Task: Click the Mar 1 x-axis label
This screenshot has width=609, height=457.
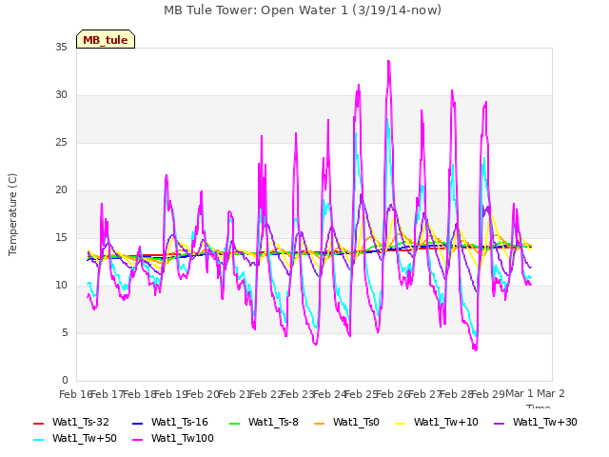Action: tap(520, 393)
